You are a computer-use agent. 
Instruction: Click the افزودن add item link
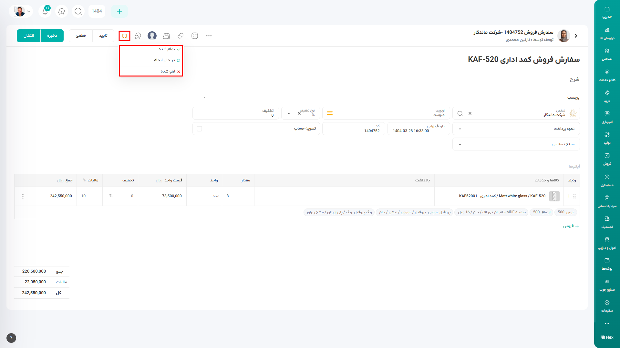tap(571, 226)
